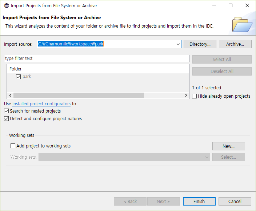Click the horizontal scrollbar left arrow
Screen dimensions: 256x211
tap(10, 96)
